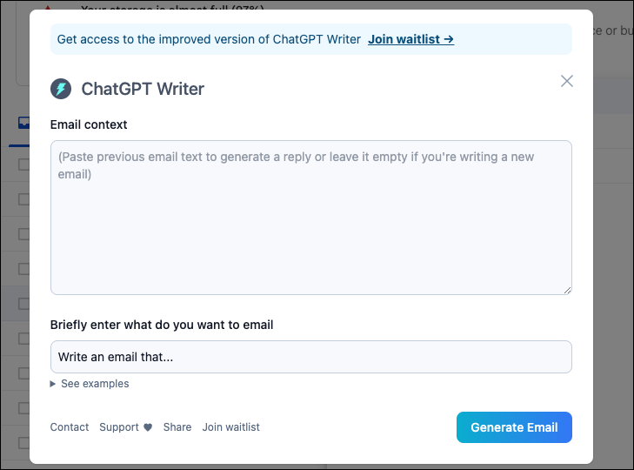Click the Share link
Image resolution: width=634 pixels, height=470 pixels.
point(177,427)
